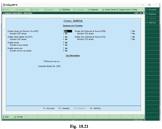Image resolution: width=162 pixels, height=129 pixels.
Task: Click F3: Statutory in the bottom strip
Action: coord(80,109)
